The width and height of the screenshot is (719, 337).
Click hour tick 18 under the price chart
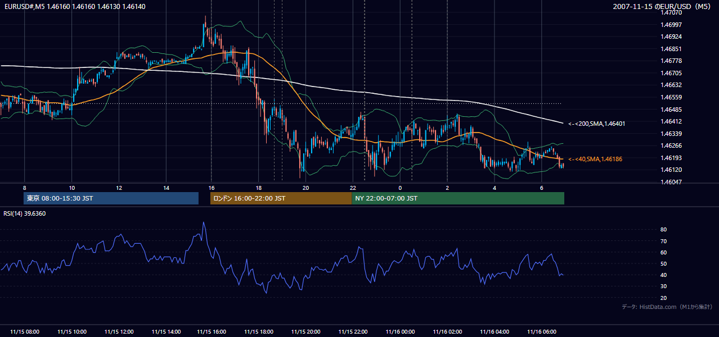pos(258,187)
